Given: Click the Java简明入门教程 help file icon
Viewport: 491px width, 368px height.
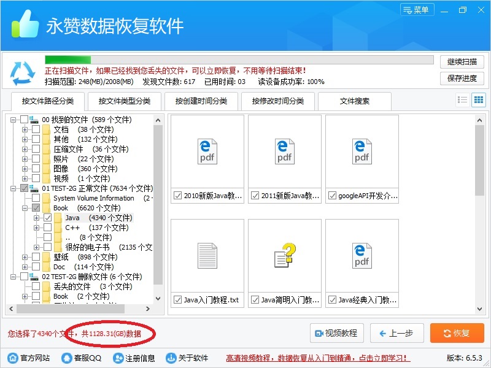Looking at the screenshot, I should pyautogui.click(x=285, y=255).
